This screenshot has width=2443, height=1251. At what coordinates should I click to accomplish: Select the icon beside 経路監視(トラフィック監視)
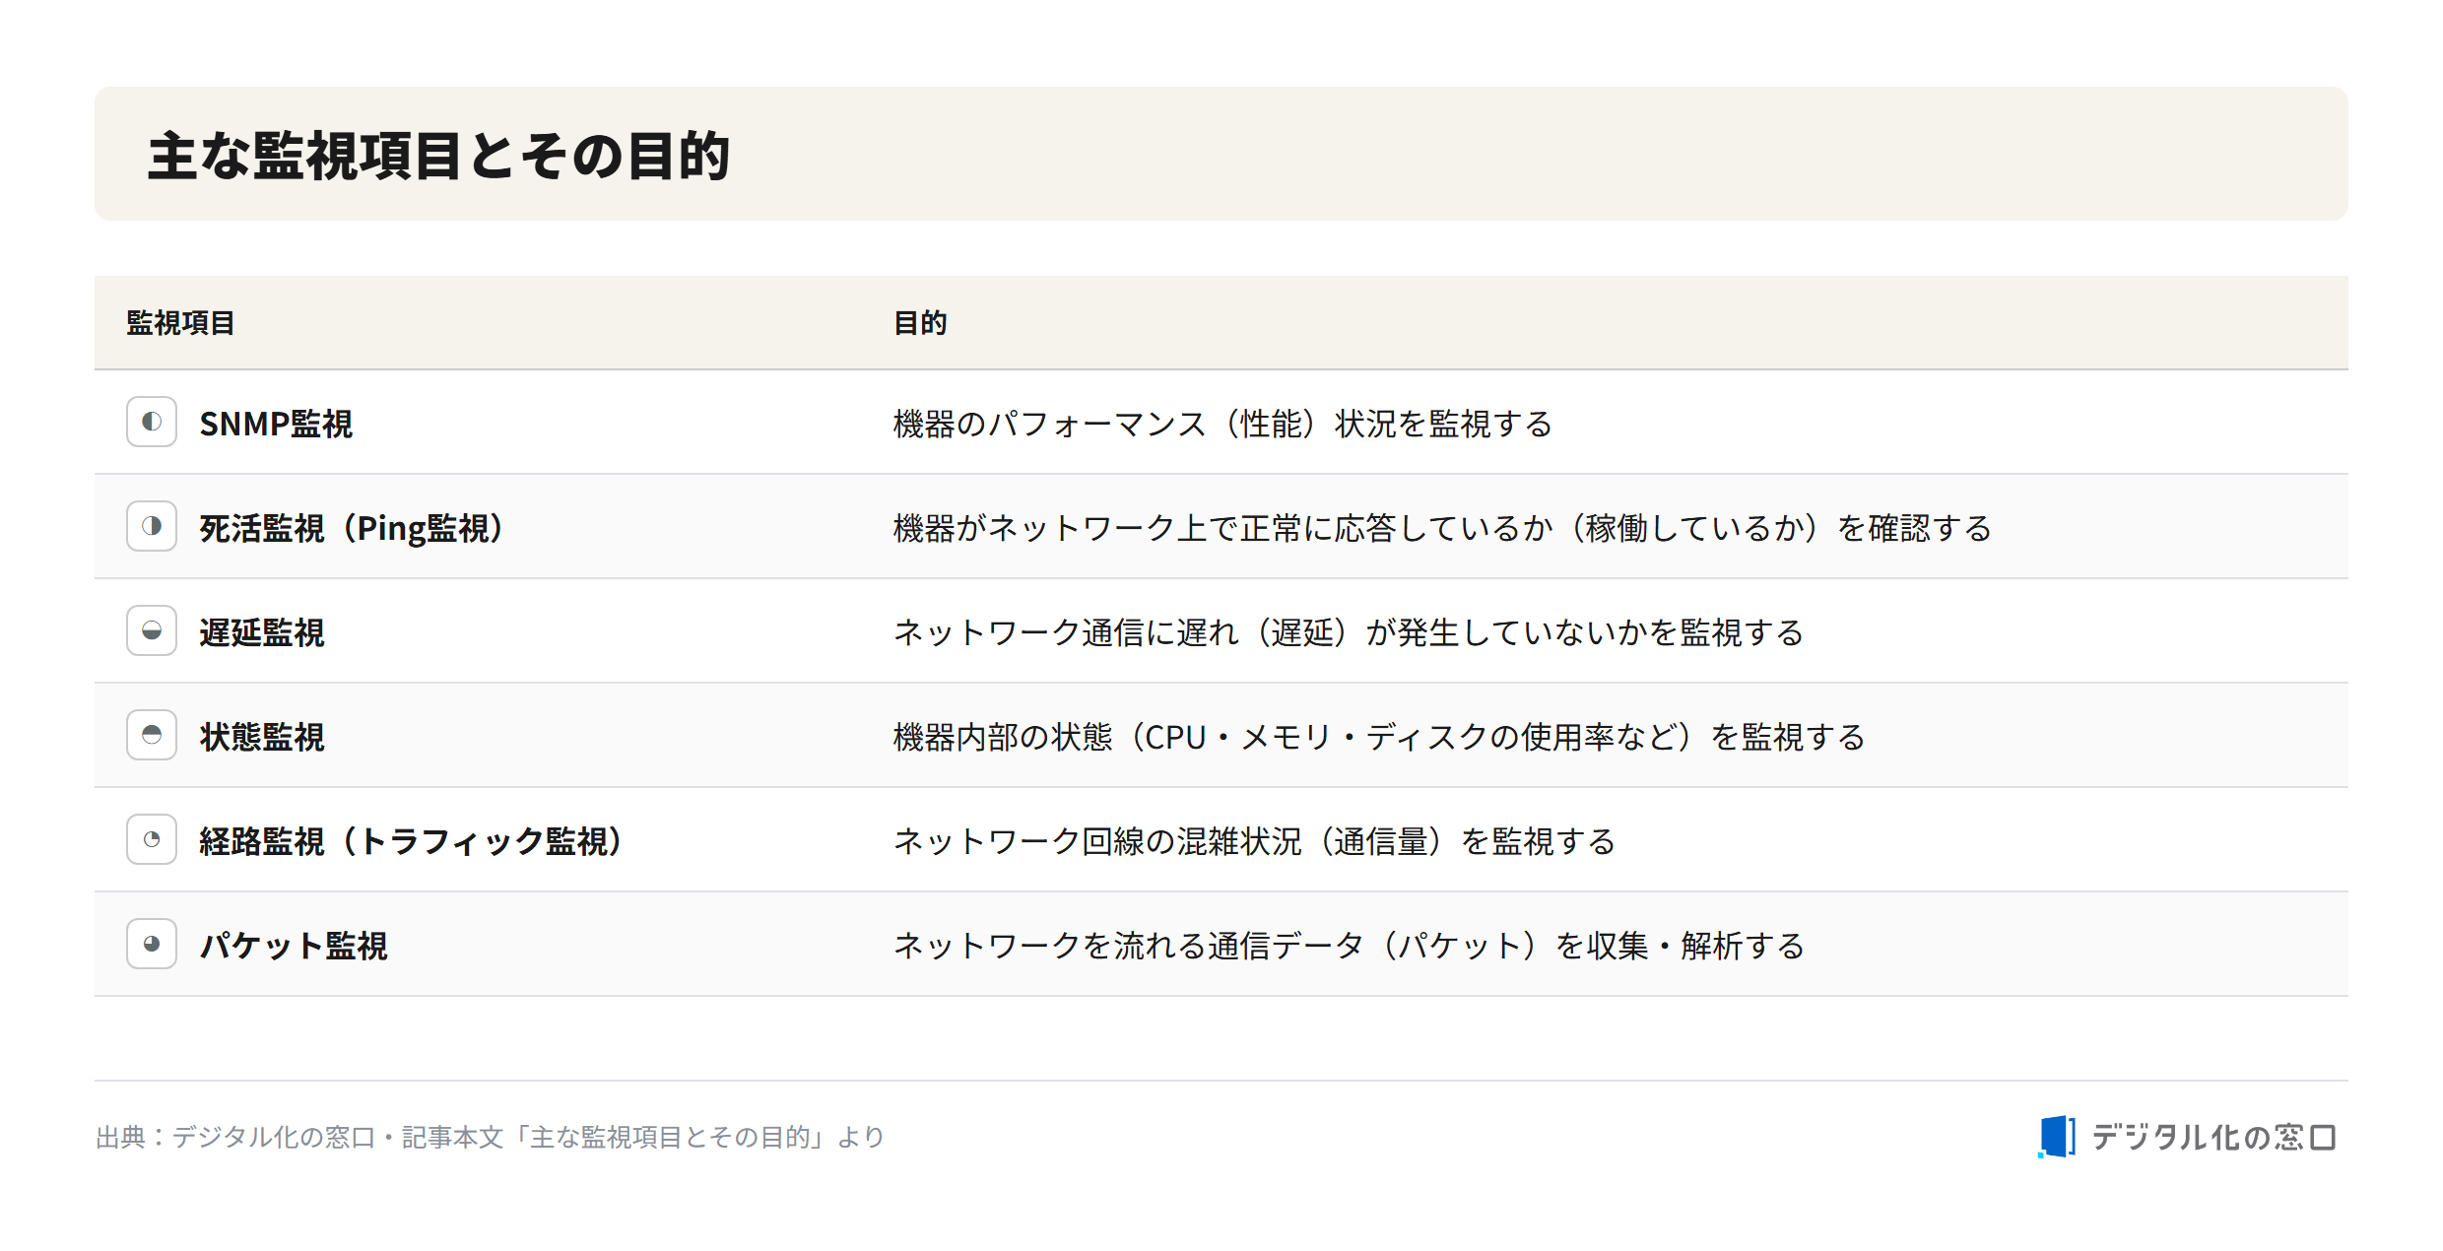click(x=152, y=839)
